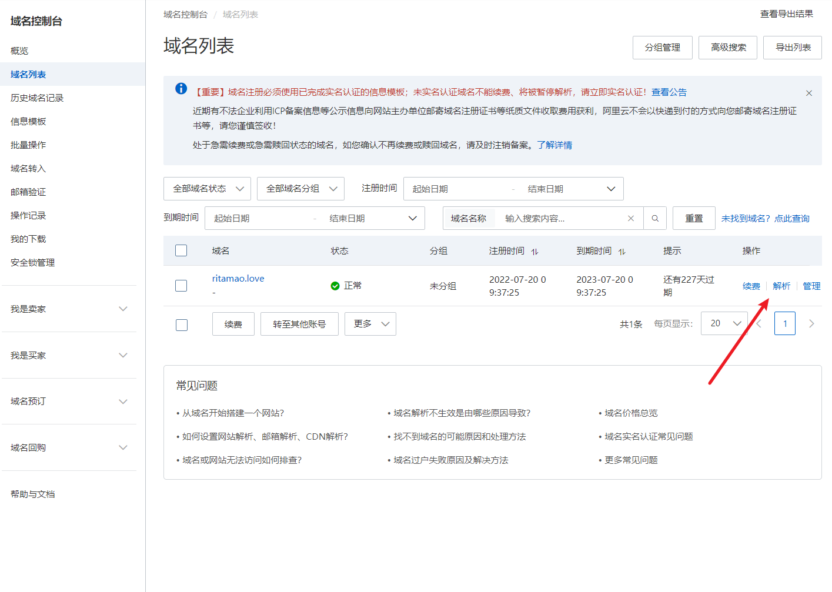Open 域名转入 in the sidebar
Viewport: 832px width, 592px height.
click(28, 169)
